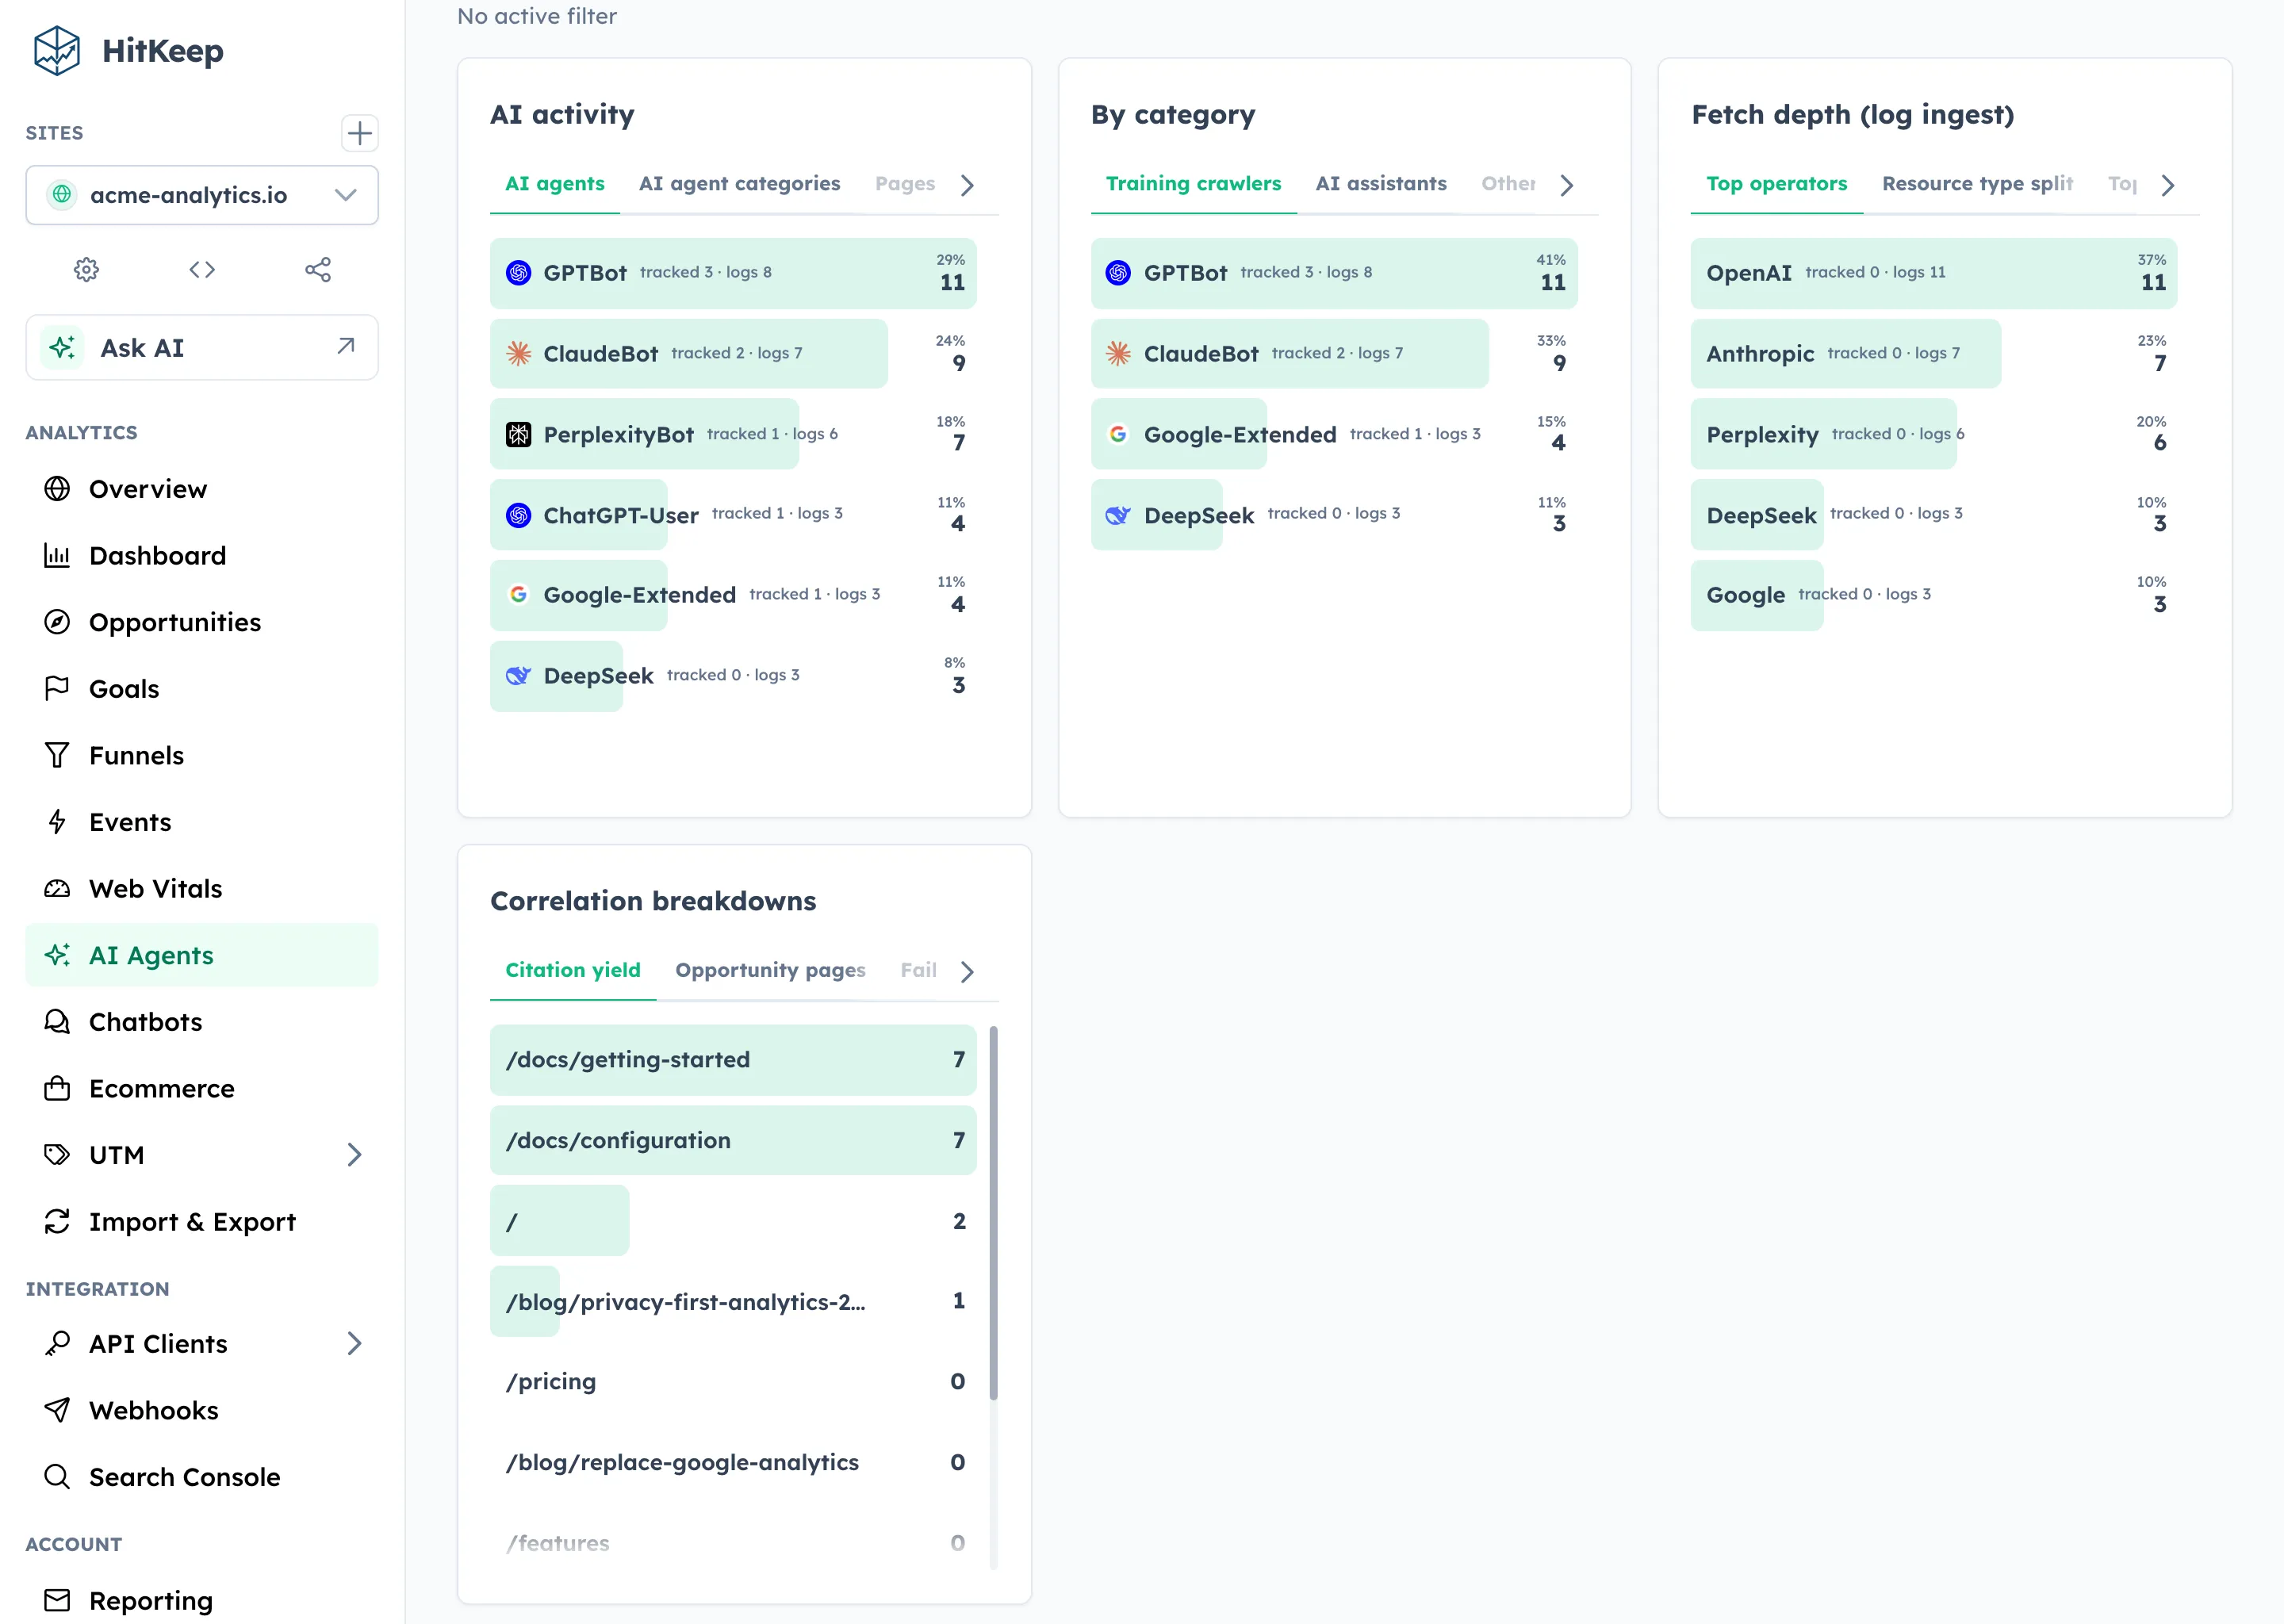Switch to Pages tab in AI activity
The height and width of the screenshot is (1624, 2284).
905,184
